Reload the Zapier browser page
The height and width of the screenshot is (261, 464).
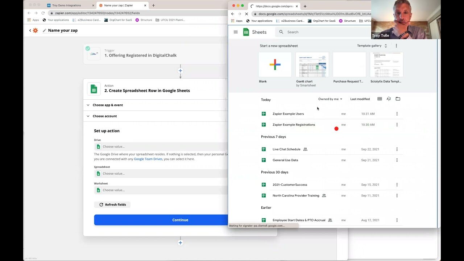(43, 13)
